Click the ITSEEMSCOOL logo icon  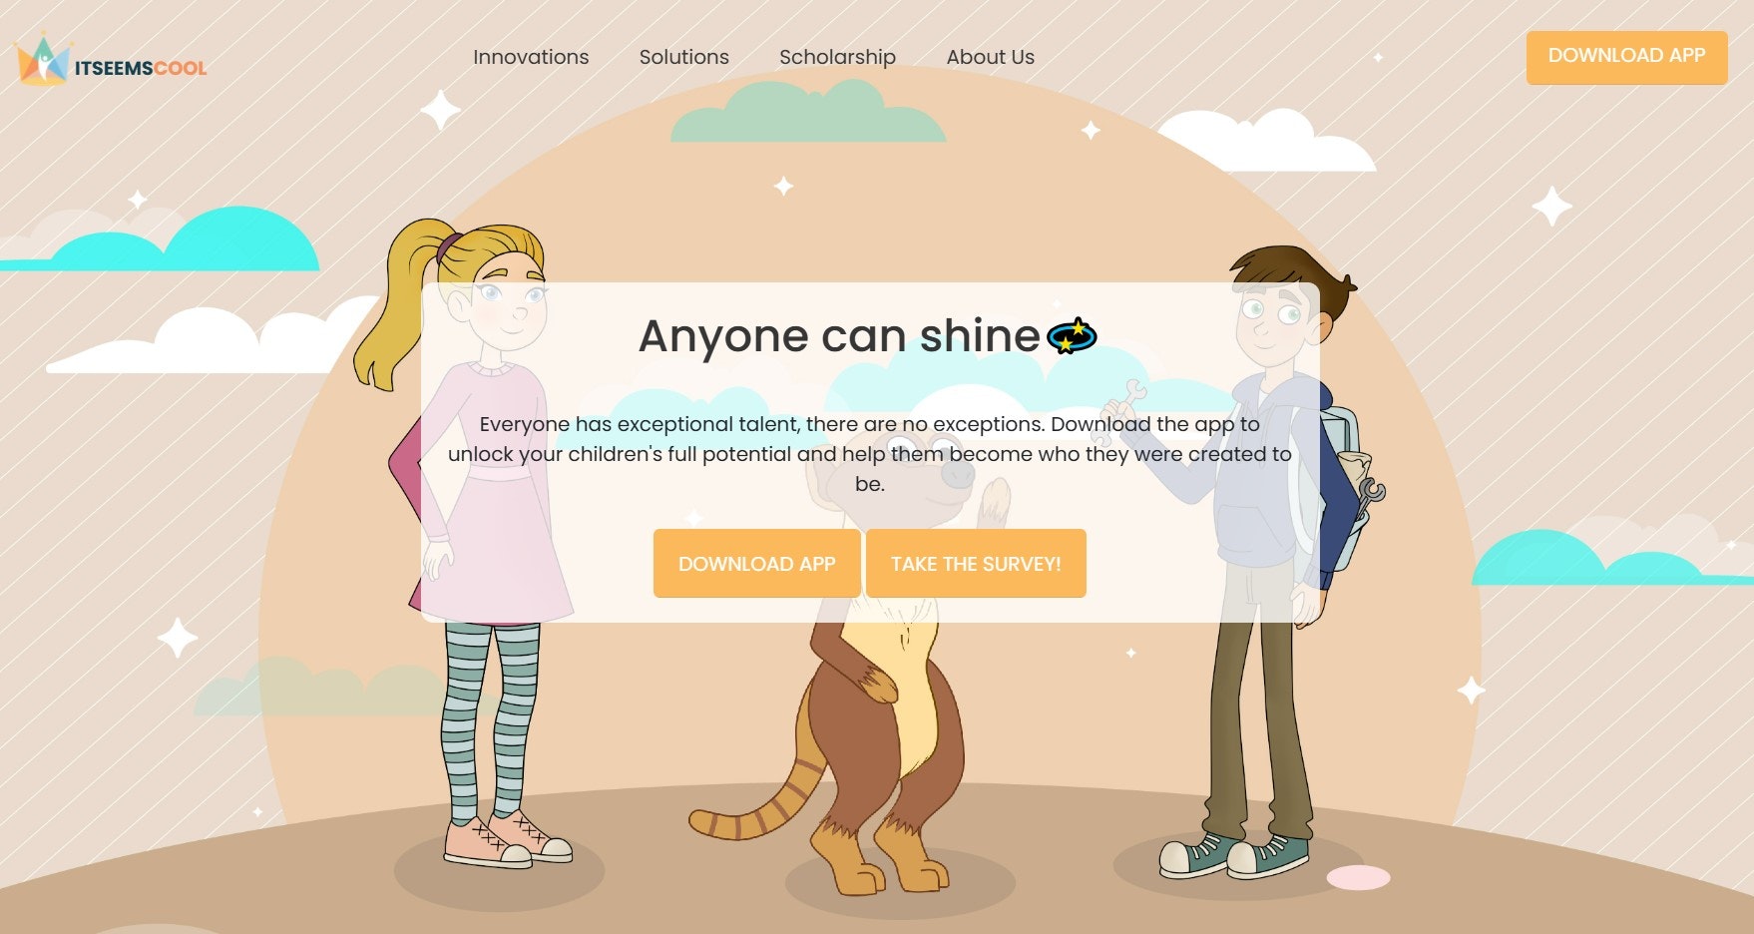pos(43,60)
